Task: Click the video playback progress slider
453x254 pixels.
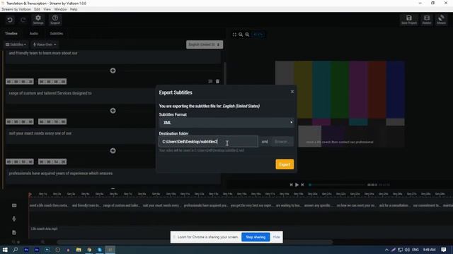Action: 337,185
